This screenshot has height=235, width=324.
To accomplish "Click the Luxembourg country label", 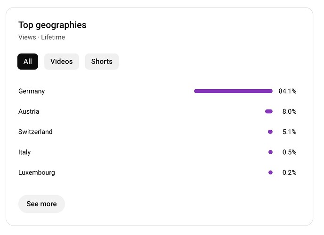I will pos(37,172).
